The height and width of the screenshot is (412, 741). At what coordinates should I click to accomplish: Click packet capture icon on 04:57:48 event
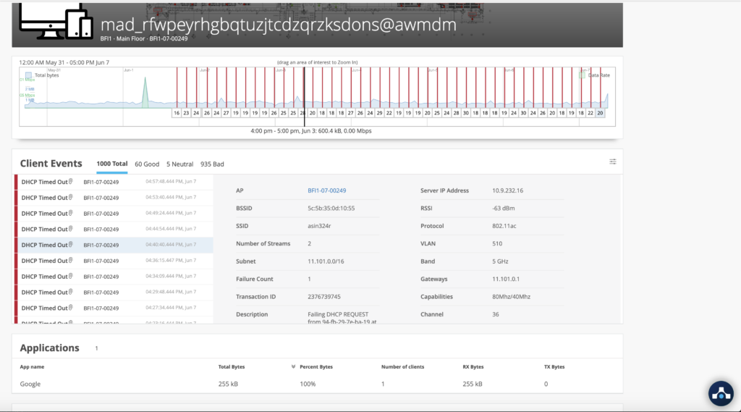pos(71,182)
